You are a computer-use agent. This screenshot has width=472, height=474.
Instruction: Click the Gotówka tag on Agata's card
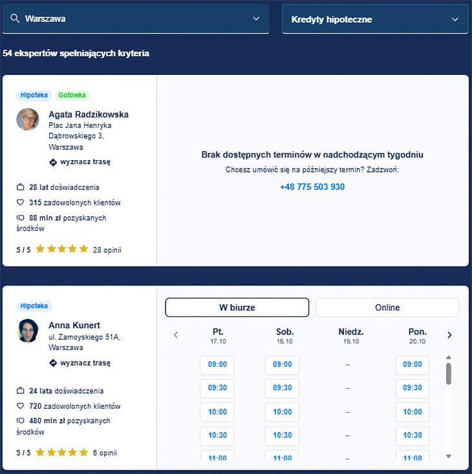click(x=72, y=95)
